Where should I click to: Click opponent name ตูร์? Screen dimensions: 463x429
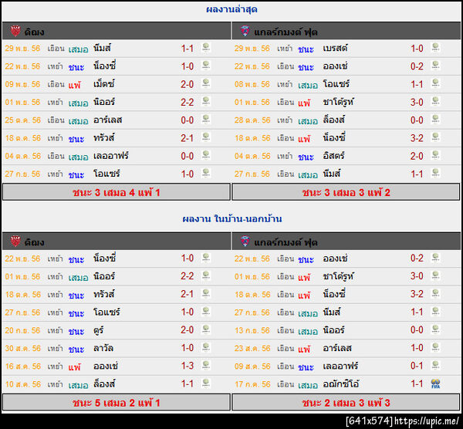pyautogui.click(x=98, y=330)
